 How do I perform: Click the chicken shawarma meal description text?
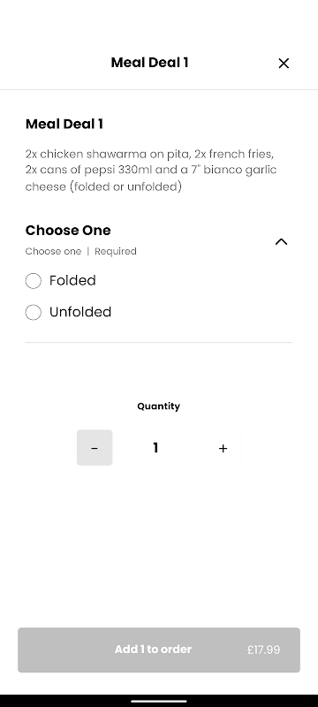coord(151,171)
